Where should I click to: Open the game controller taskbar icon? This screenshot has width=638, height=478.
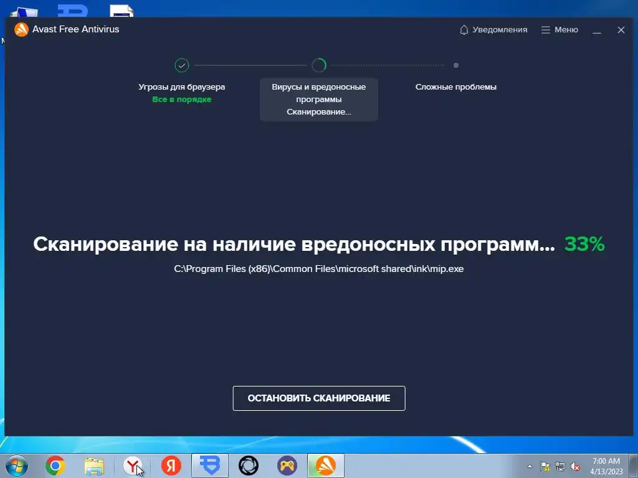pos(287,466)
